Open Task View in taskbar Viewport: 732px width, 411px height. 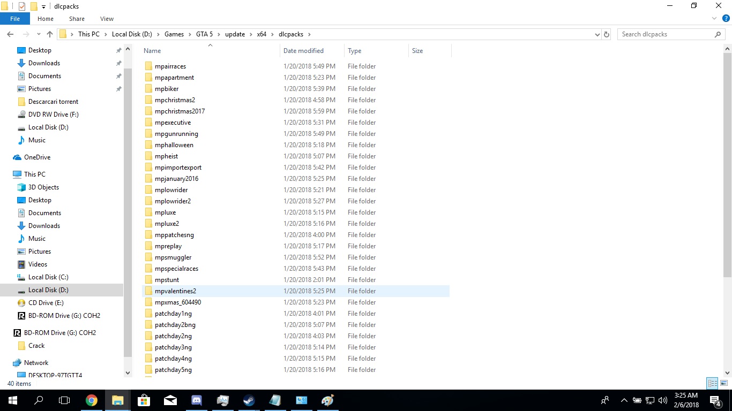(64, 400)
